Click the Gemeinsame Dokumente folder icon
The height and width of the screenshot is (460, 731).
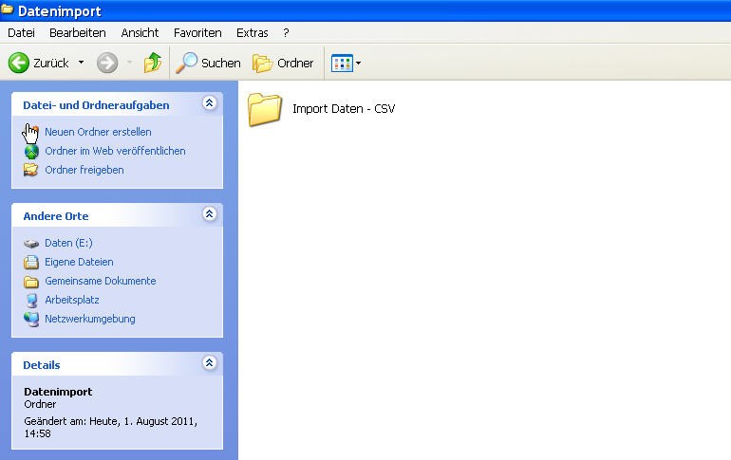coord(31,282)
